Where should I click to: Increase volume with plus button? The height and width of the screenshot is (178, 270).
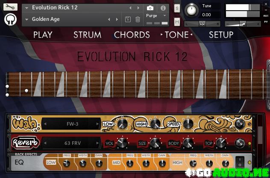pyautogui.click(x=258, y=24)
